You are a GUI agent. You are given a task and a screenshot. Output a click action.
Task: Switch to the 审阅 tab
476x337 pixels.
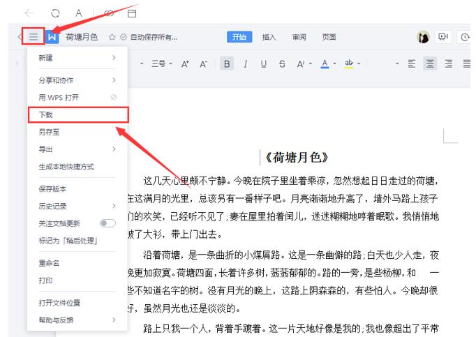pyautogui.click(x=299, y=37)
